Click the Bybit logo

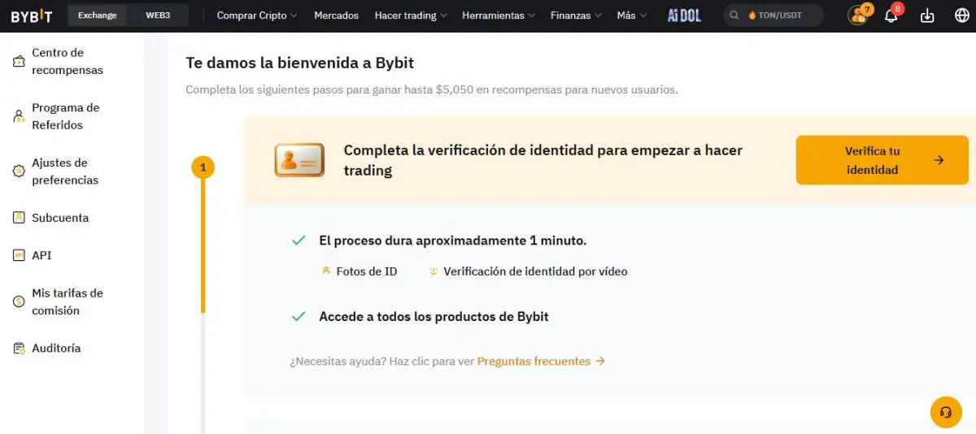32,15
